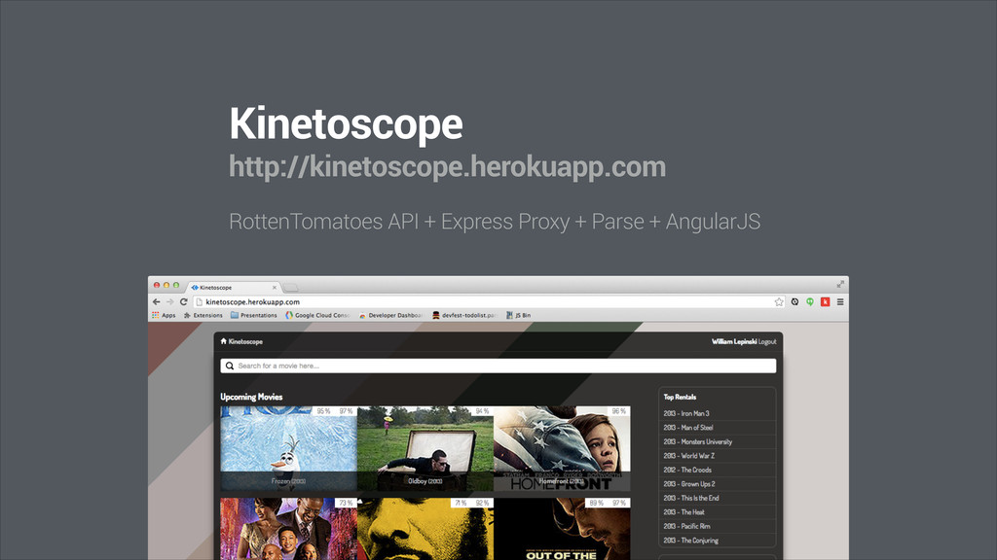Open the Homefront movie poster
This screenshot has width=997, height=560.
(562, 448)
